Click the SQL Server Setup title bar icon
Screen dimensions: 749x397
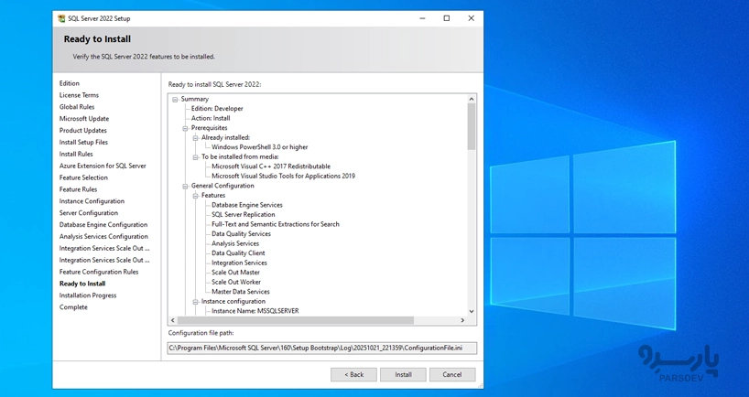point(61,18)
